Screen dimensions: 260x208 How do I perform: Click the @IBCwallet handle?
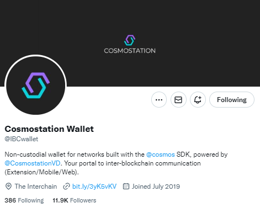point(22,139)
